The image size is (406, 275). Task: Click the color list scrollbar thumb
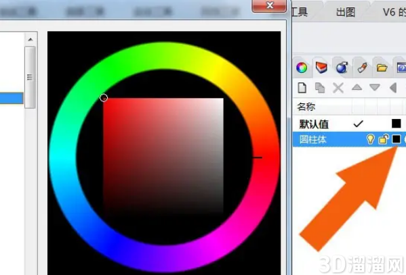point(30,77)
